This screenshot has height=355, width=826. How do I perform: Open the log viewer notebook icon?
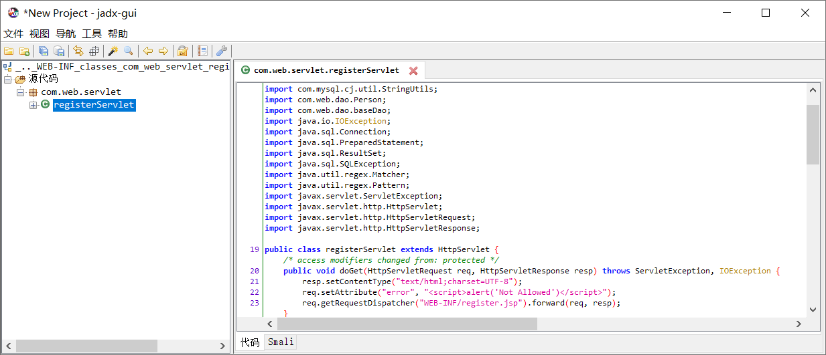pos(202,51)
